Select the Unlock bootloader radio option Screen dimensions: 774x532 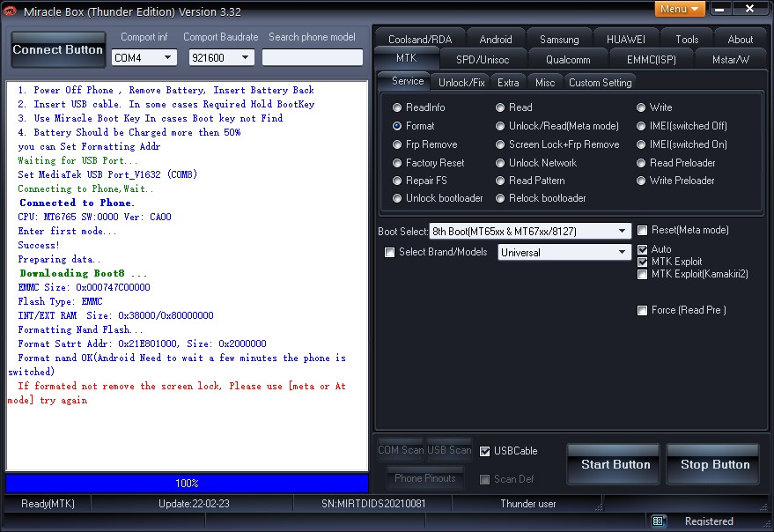[438, 198]
